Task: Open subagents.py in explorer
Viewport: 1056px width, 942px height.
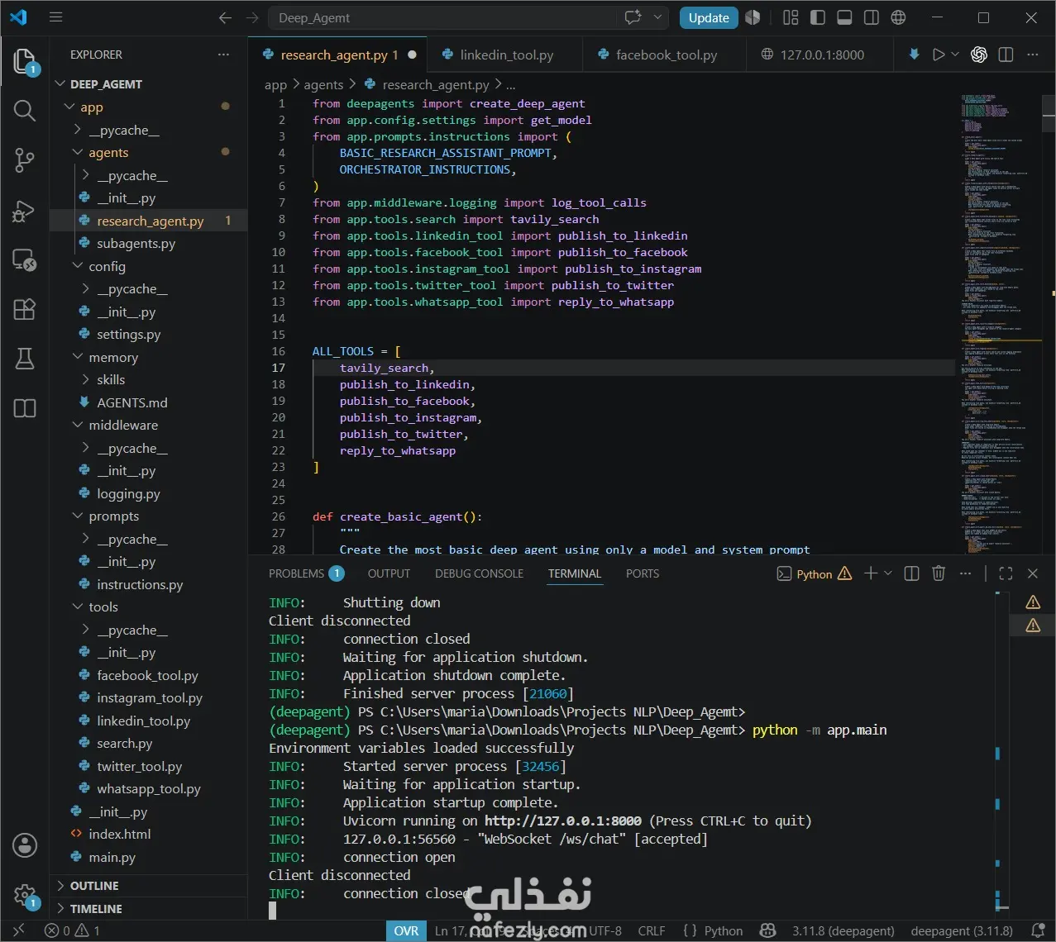Action: (x=136, y=243)
